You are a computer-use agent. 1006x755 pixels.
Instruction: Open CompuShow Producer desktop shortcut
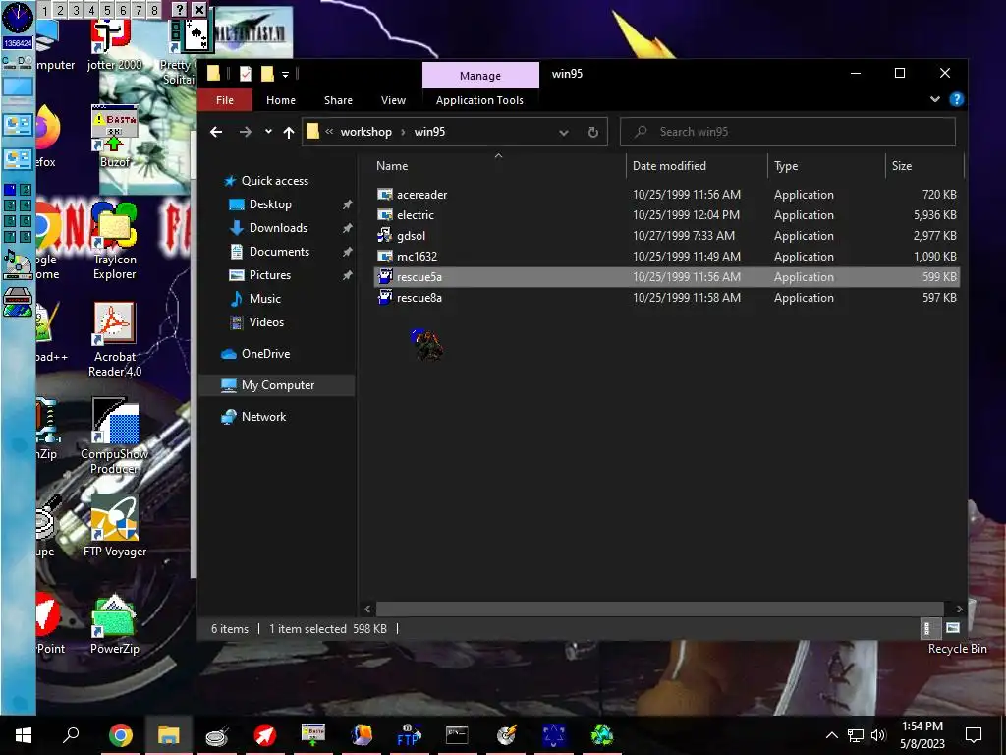tap(114, 436)
